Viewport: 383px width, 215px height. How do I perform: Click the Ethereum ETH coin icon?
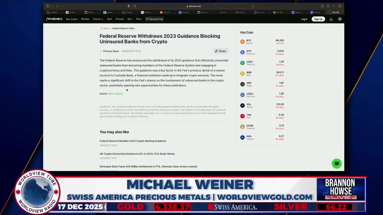pyautogui.click(x=242, y=52)
